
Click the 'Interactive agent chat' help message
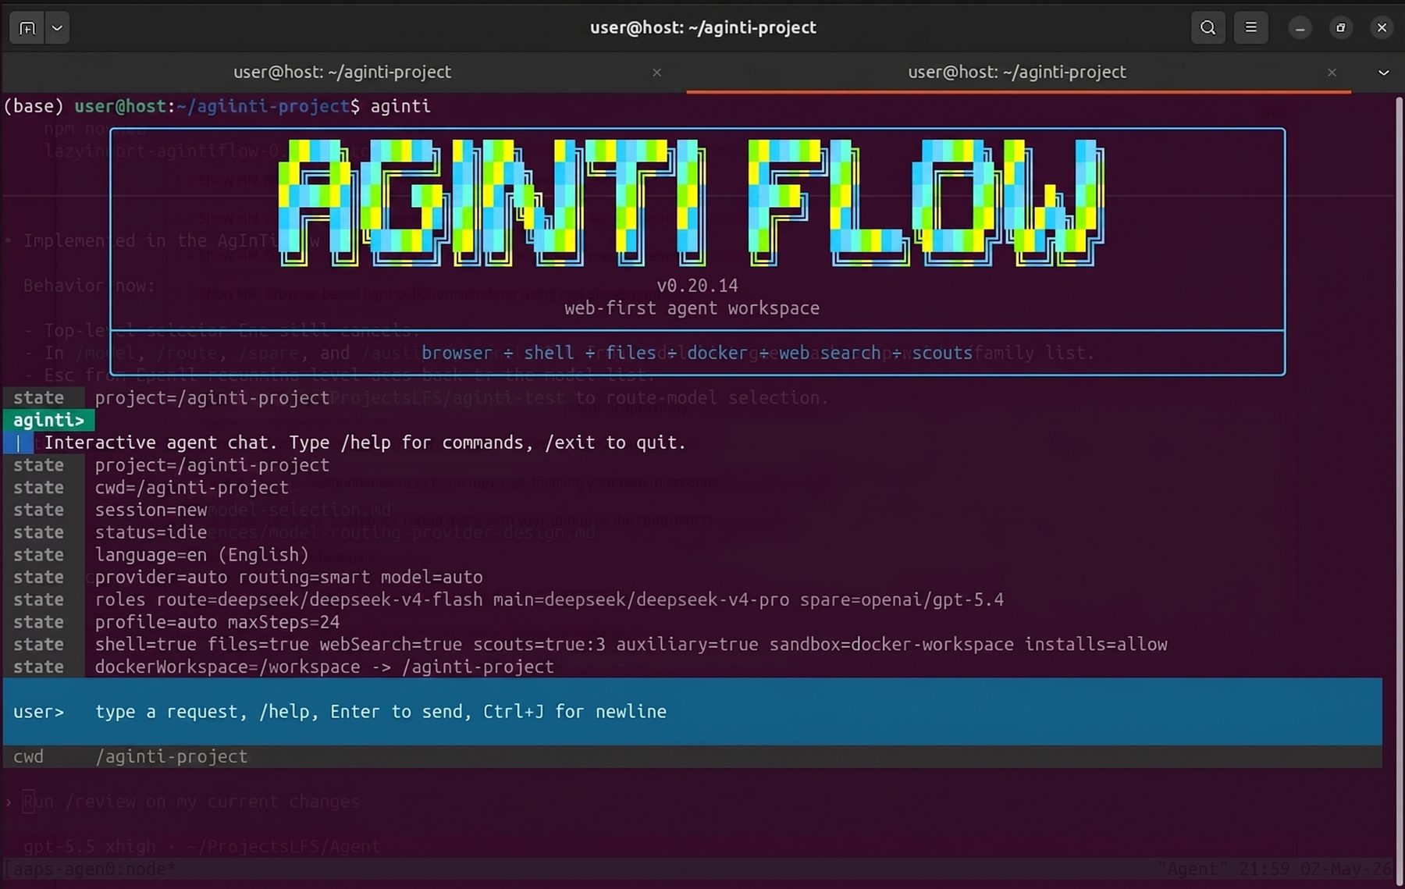coord(365,443)
